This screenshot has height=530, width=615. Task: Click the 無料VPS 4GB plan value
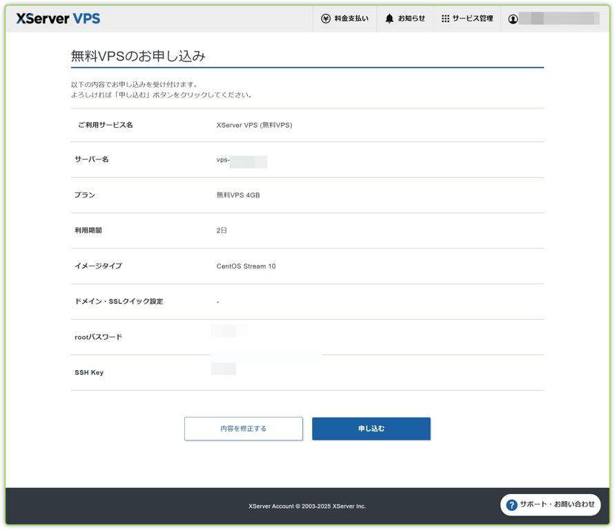tap(238, 195)
